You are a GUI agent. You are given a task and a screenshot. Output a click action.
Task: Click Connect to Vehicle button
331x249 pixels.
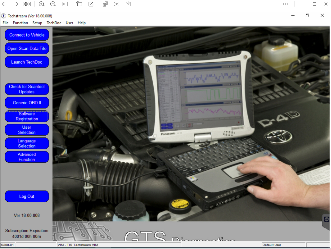[x=27, y=35]
